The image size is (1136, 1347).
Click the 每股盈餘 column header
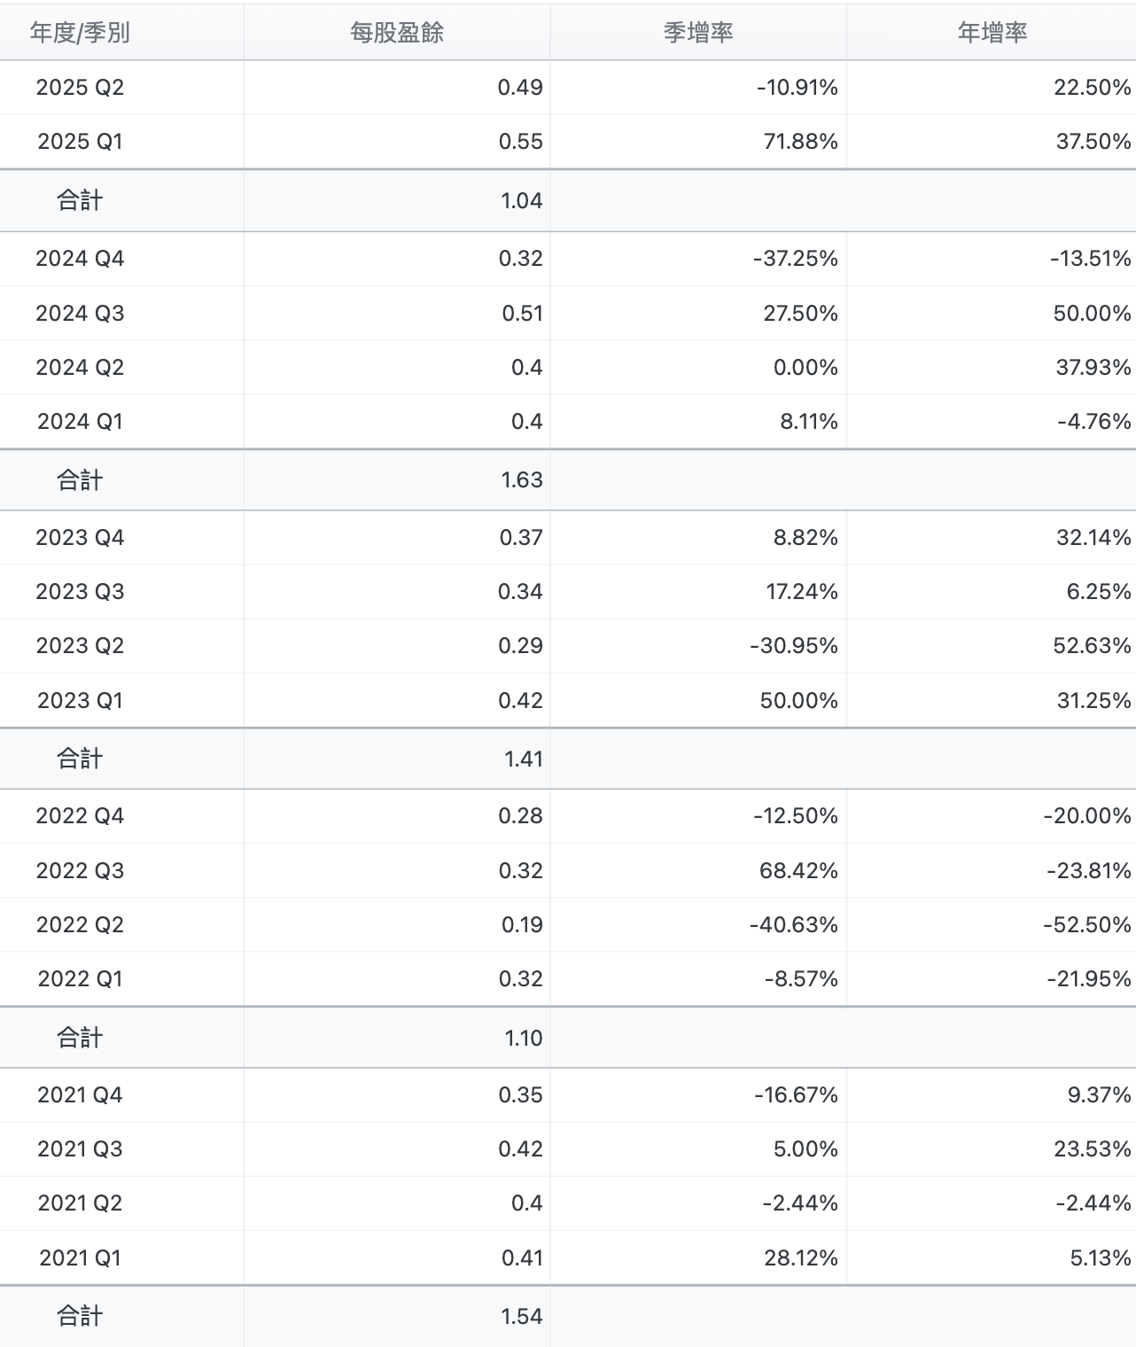click(396, 33)
